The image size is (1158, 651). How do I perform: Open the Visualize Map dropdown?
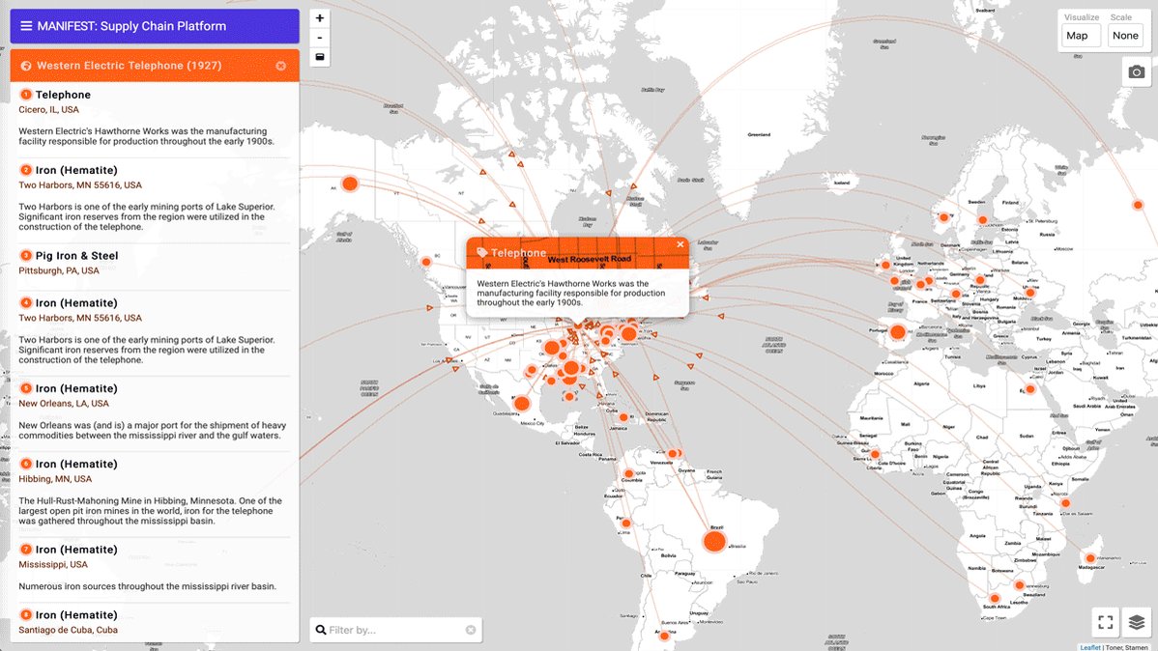click(1082, 36)
